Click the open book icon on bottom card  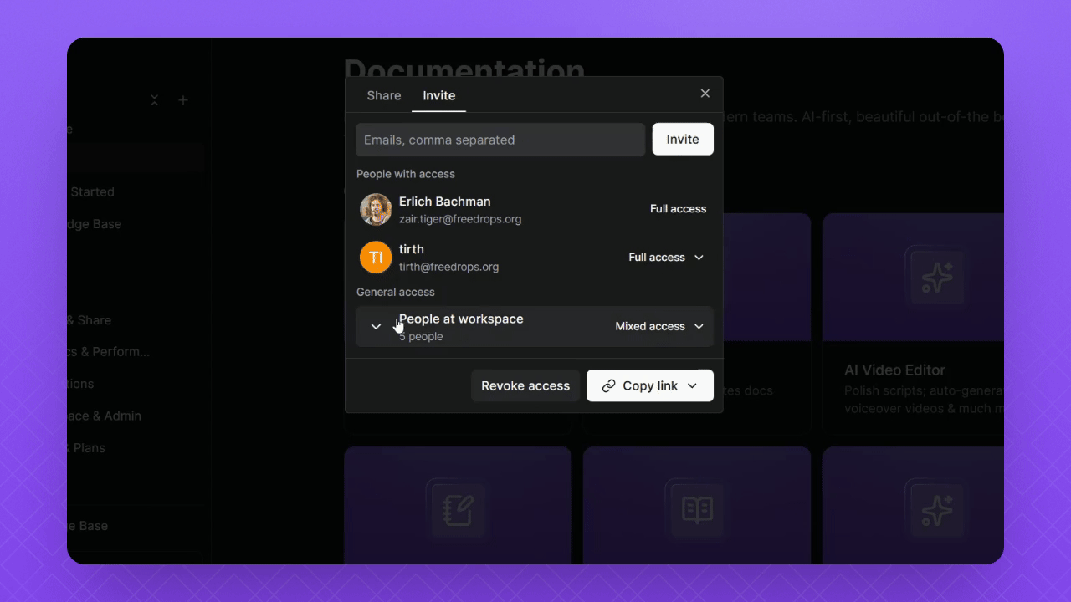[697, 508]
